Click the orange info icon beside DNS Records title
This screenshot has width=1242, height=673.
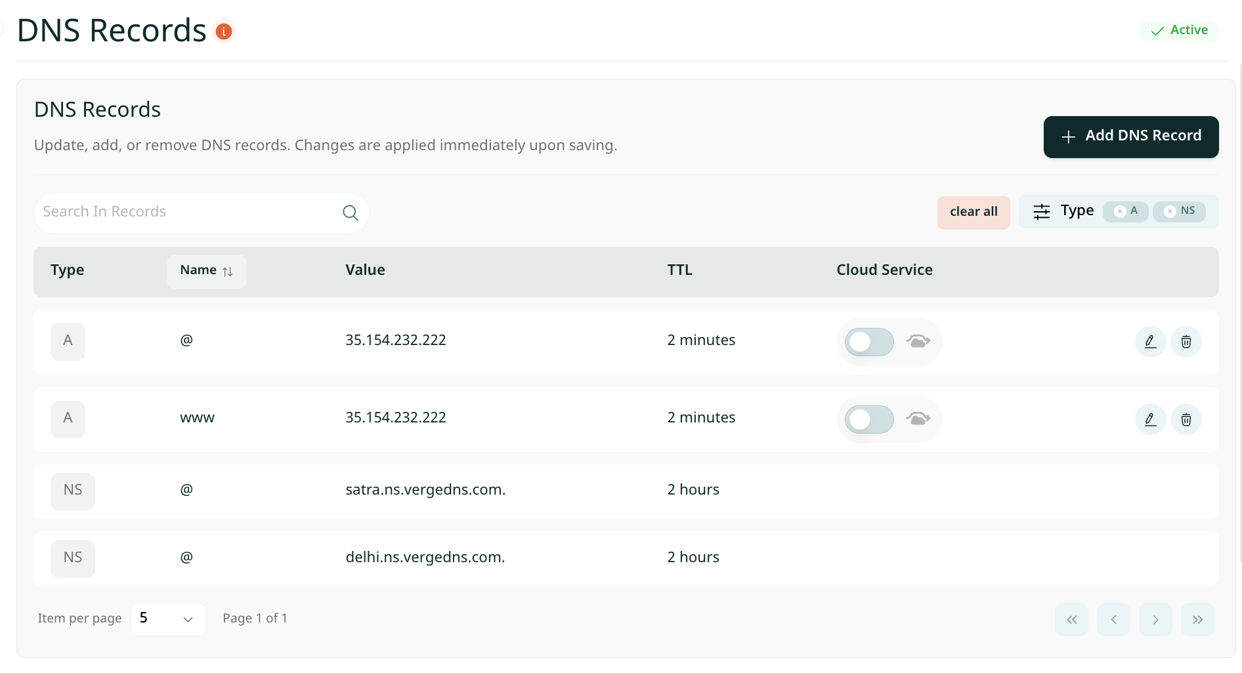tap(224, 31)
